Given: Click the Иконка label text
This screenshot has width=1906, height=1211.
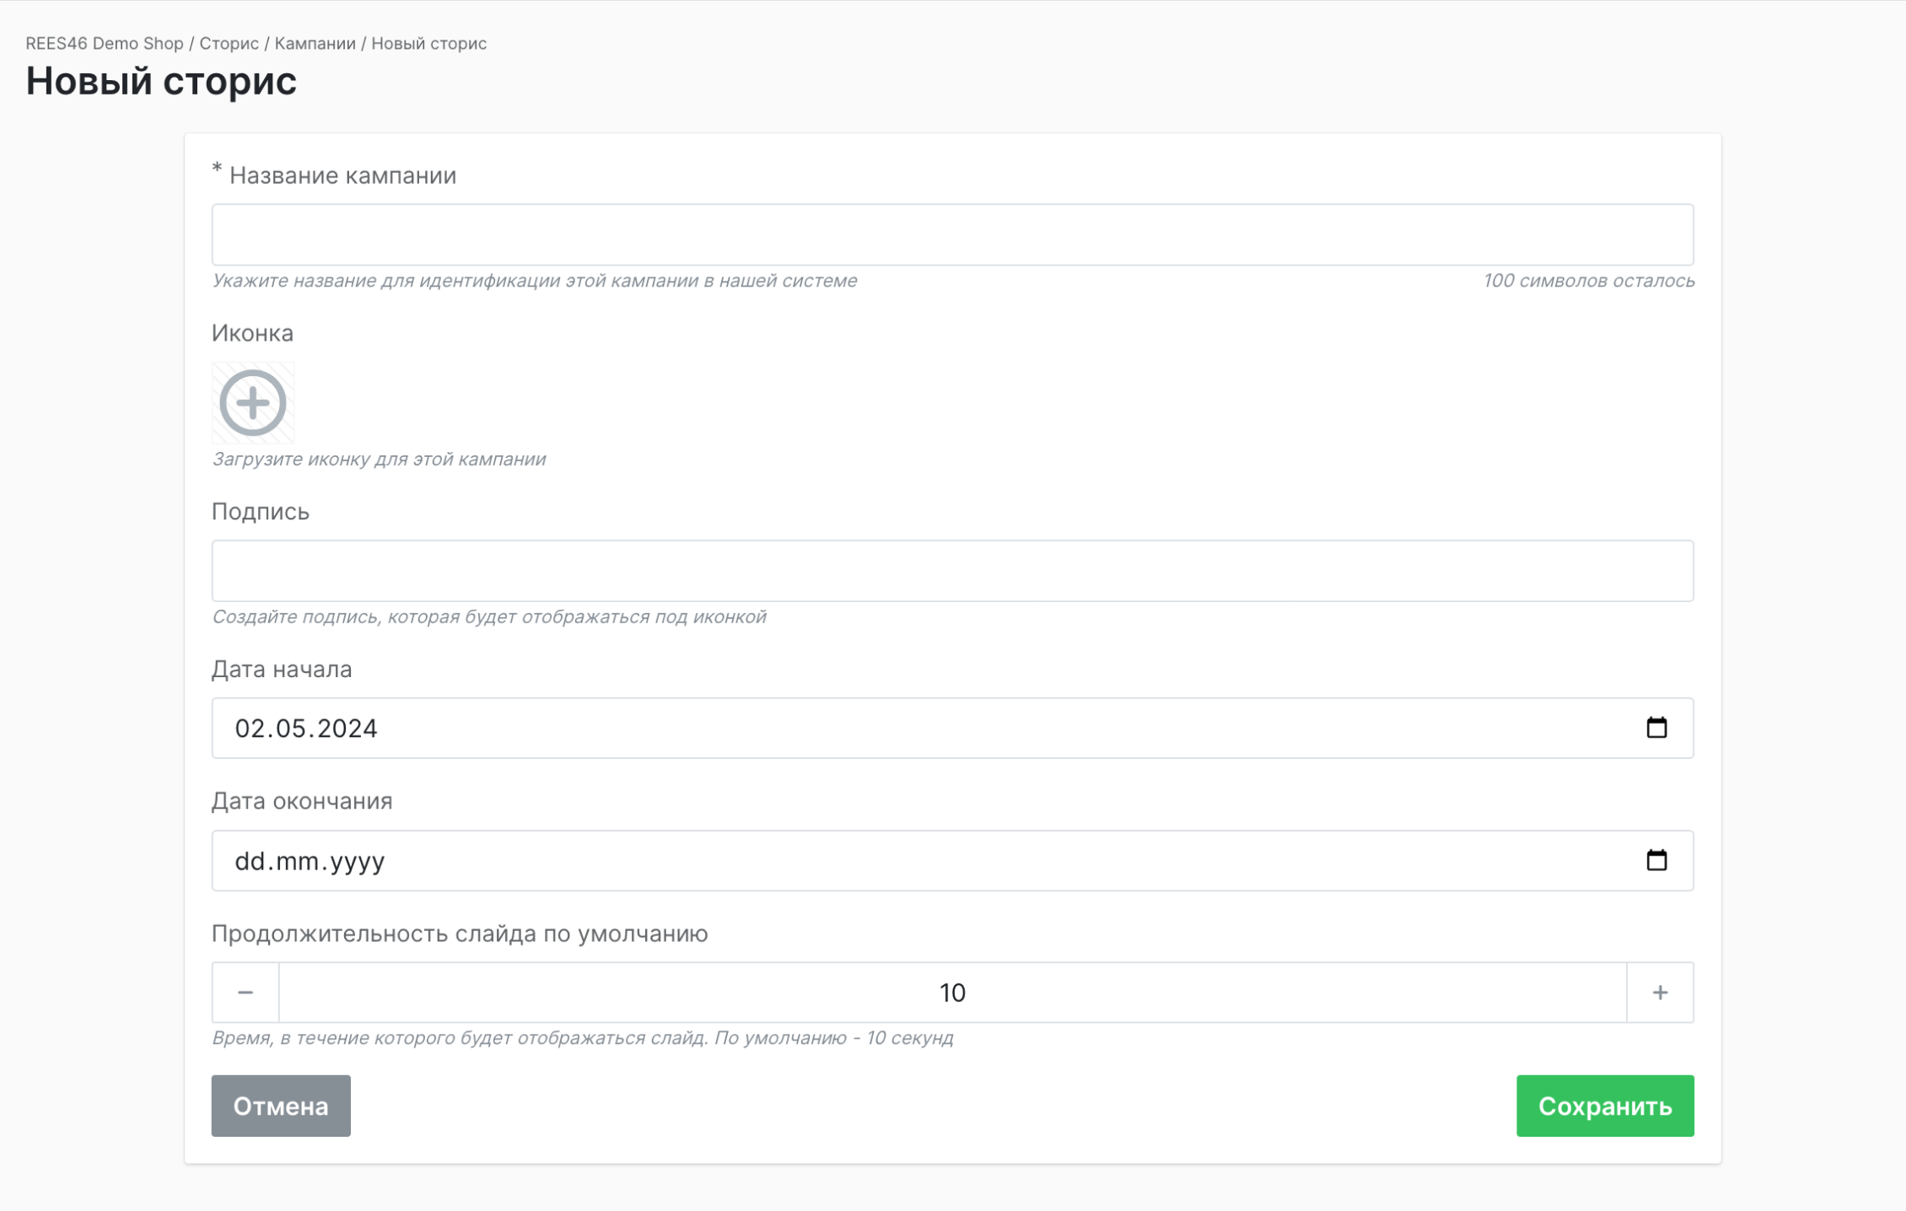Looking at the screenshot, I should pos(252,333).
